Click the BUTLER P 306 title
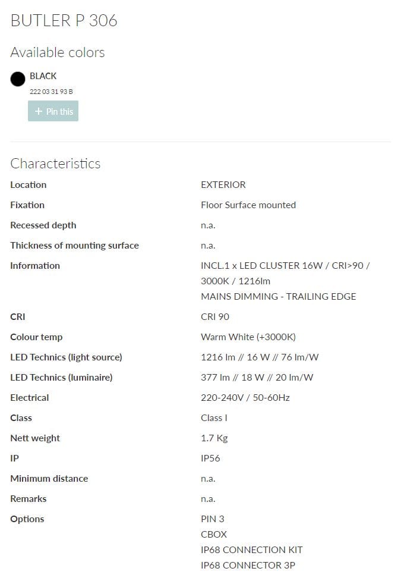 point(64,21)
